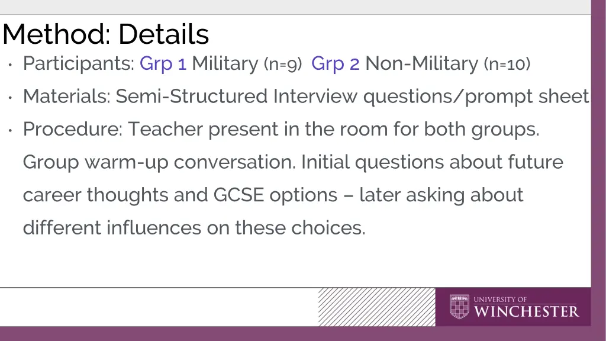
Task: Click the blue 'Grp 2' text
Action: click(x=335, y=64)
